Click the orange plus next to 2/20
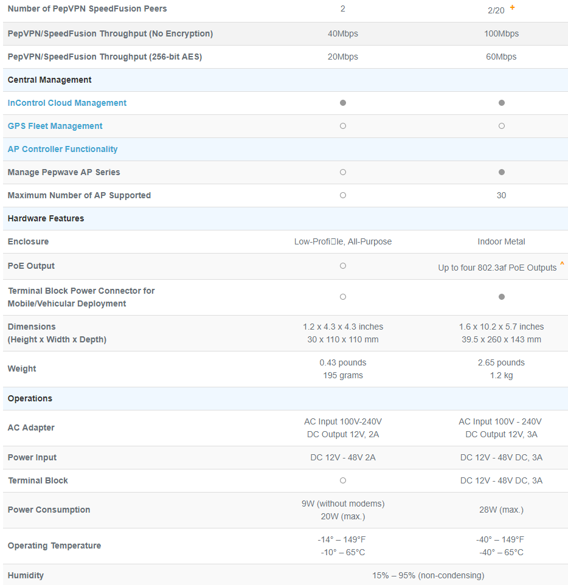 [x=512, y=7]
